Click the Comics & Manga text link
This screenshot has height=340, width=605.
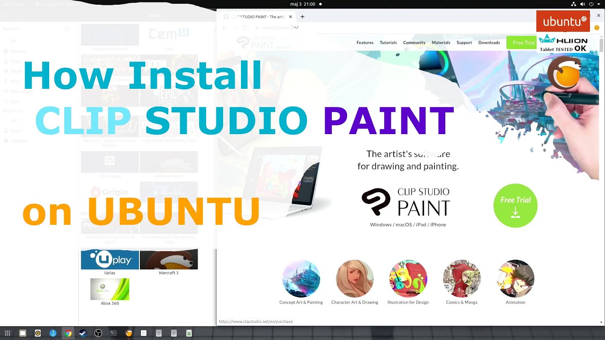click(462, 302)
